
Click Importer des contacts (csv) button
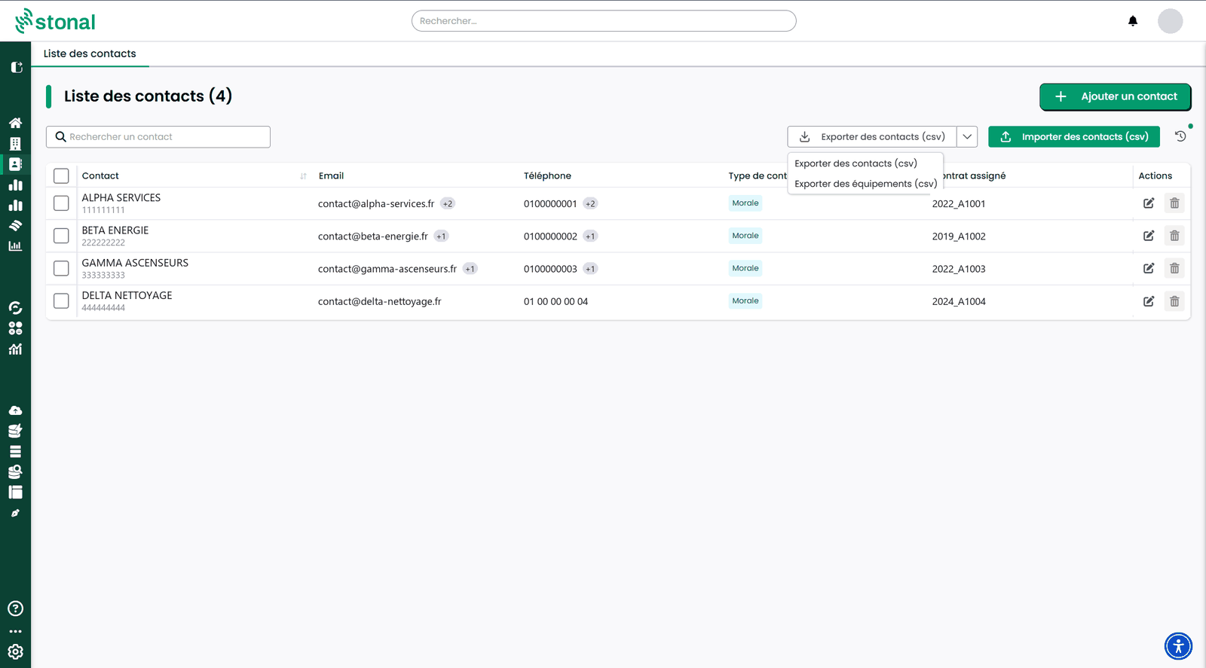pyautogui.click(x=1073, y=136)
